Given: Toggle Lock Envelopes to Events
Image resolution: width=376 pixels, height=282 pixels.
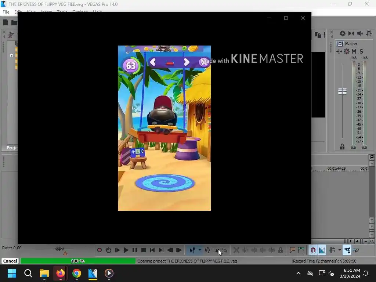Looking at the screenshot, I should 347,250.
